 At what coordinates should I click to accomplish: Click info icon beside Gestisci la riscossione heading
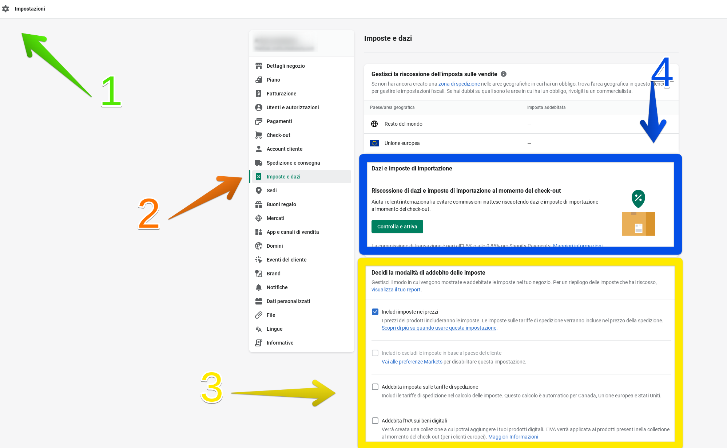504,74
